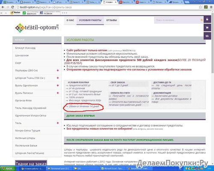Click the Norton logo in the toolbar
The width and height of the screenshot is (214, 171).
point(15,13)
